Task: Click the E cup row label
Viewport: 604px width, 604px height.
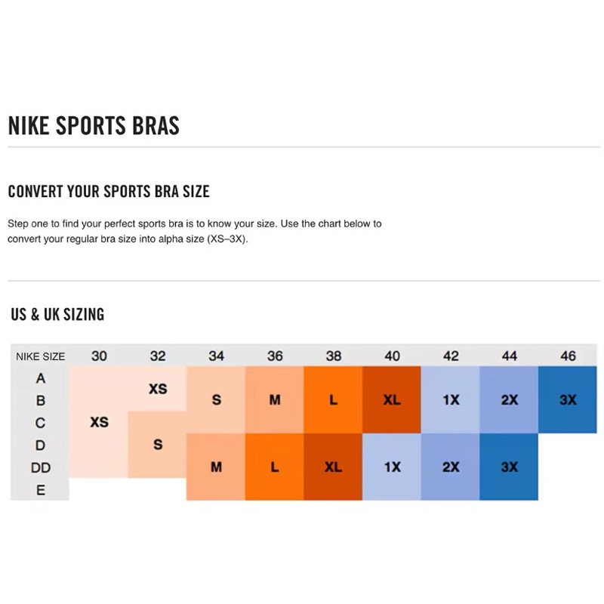Action: pyautogui.click(x=41, y=490)
